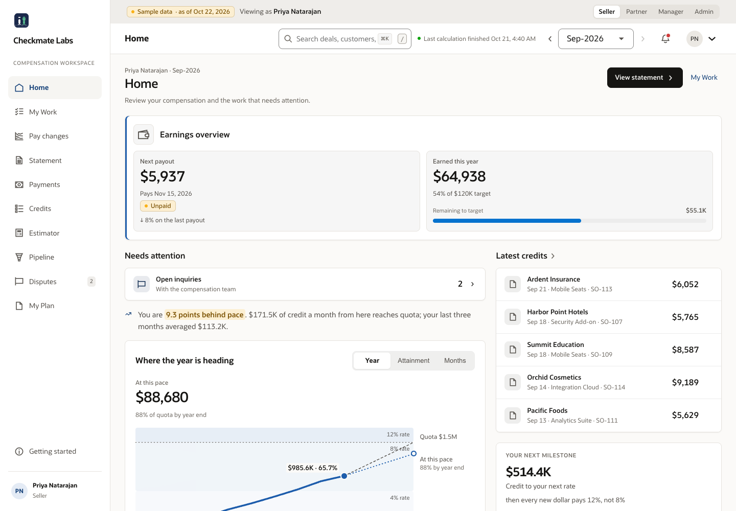Switch role view to Manager
Viewport: 736px width, 511px height.
(x=671, y=12)
